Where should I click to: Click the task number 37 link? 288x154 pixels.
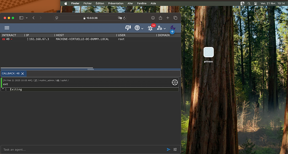click(x=36, y=80)
